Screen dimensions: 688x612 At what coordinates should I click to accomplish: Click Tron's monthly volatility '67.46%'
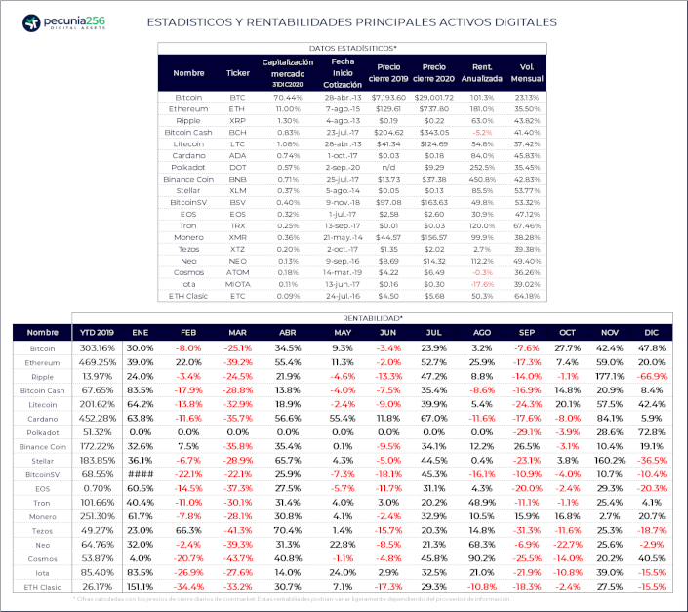click(x=527, y=225)
